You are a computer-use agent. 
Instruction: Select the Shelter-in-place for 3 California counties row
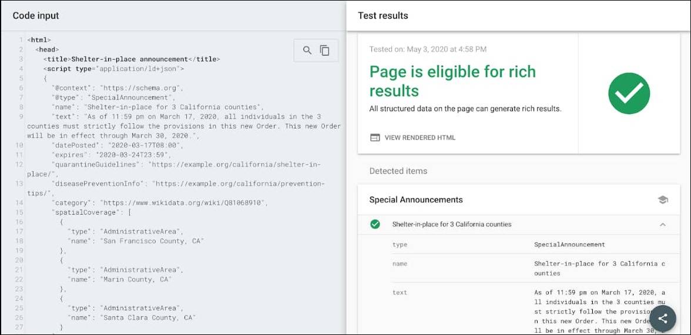(519, 225)
